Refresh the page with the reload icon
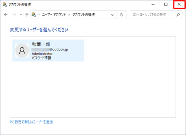 click(x=122, y=15)
